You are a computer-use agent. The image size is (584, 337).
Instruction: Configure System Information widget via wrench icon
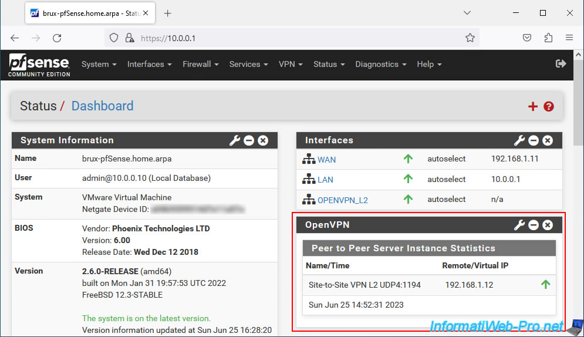234,140
